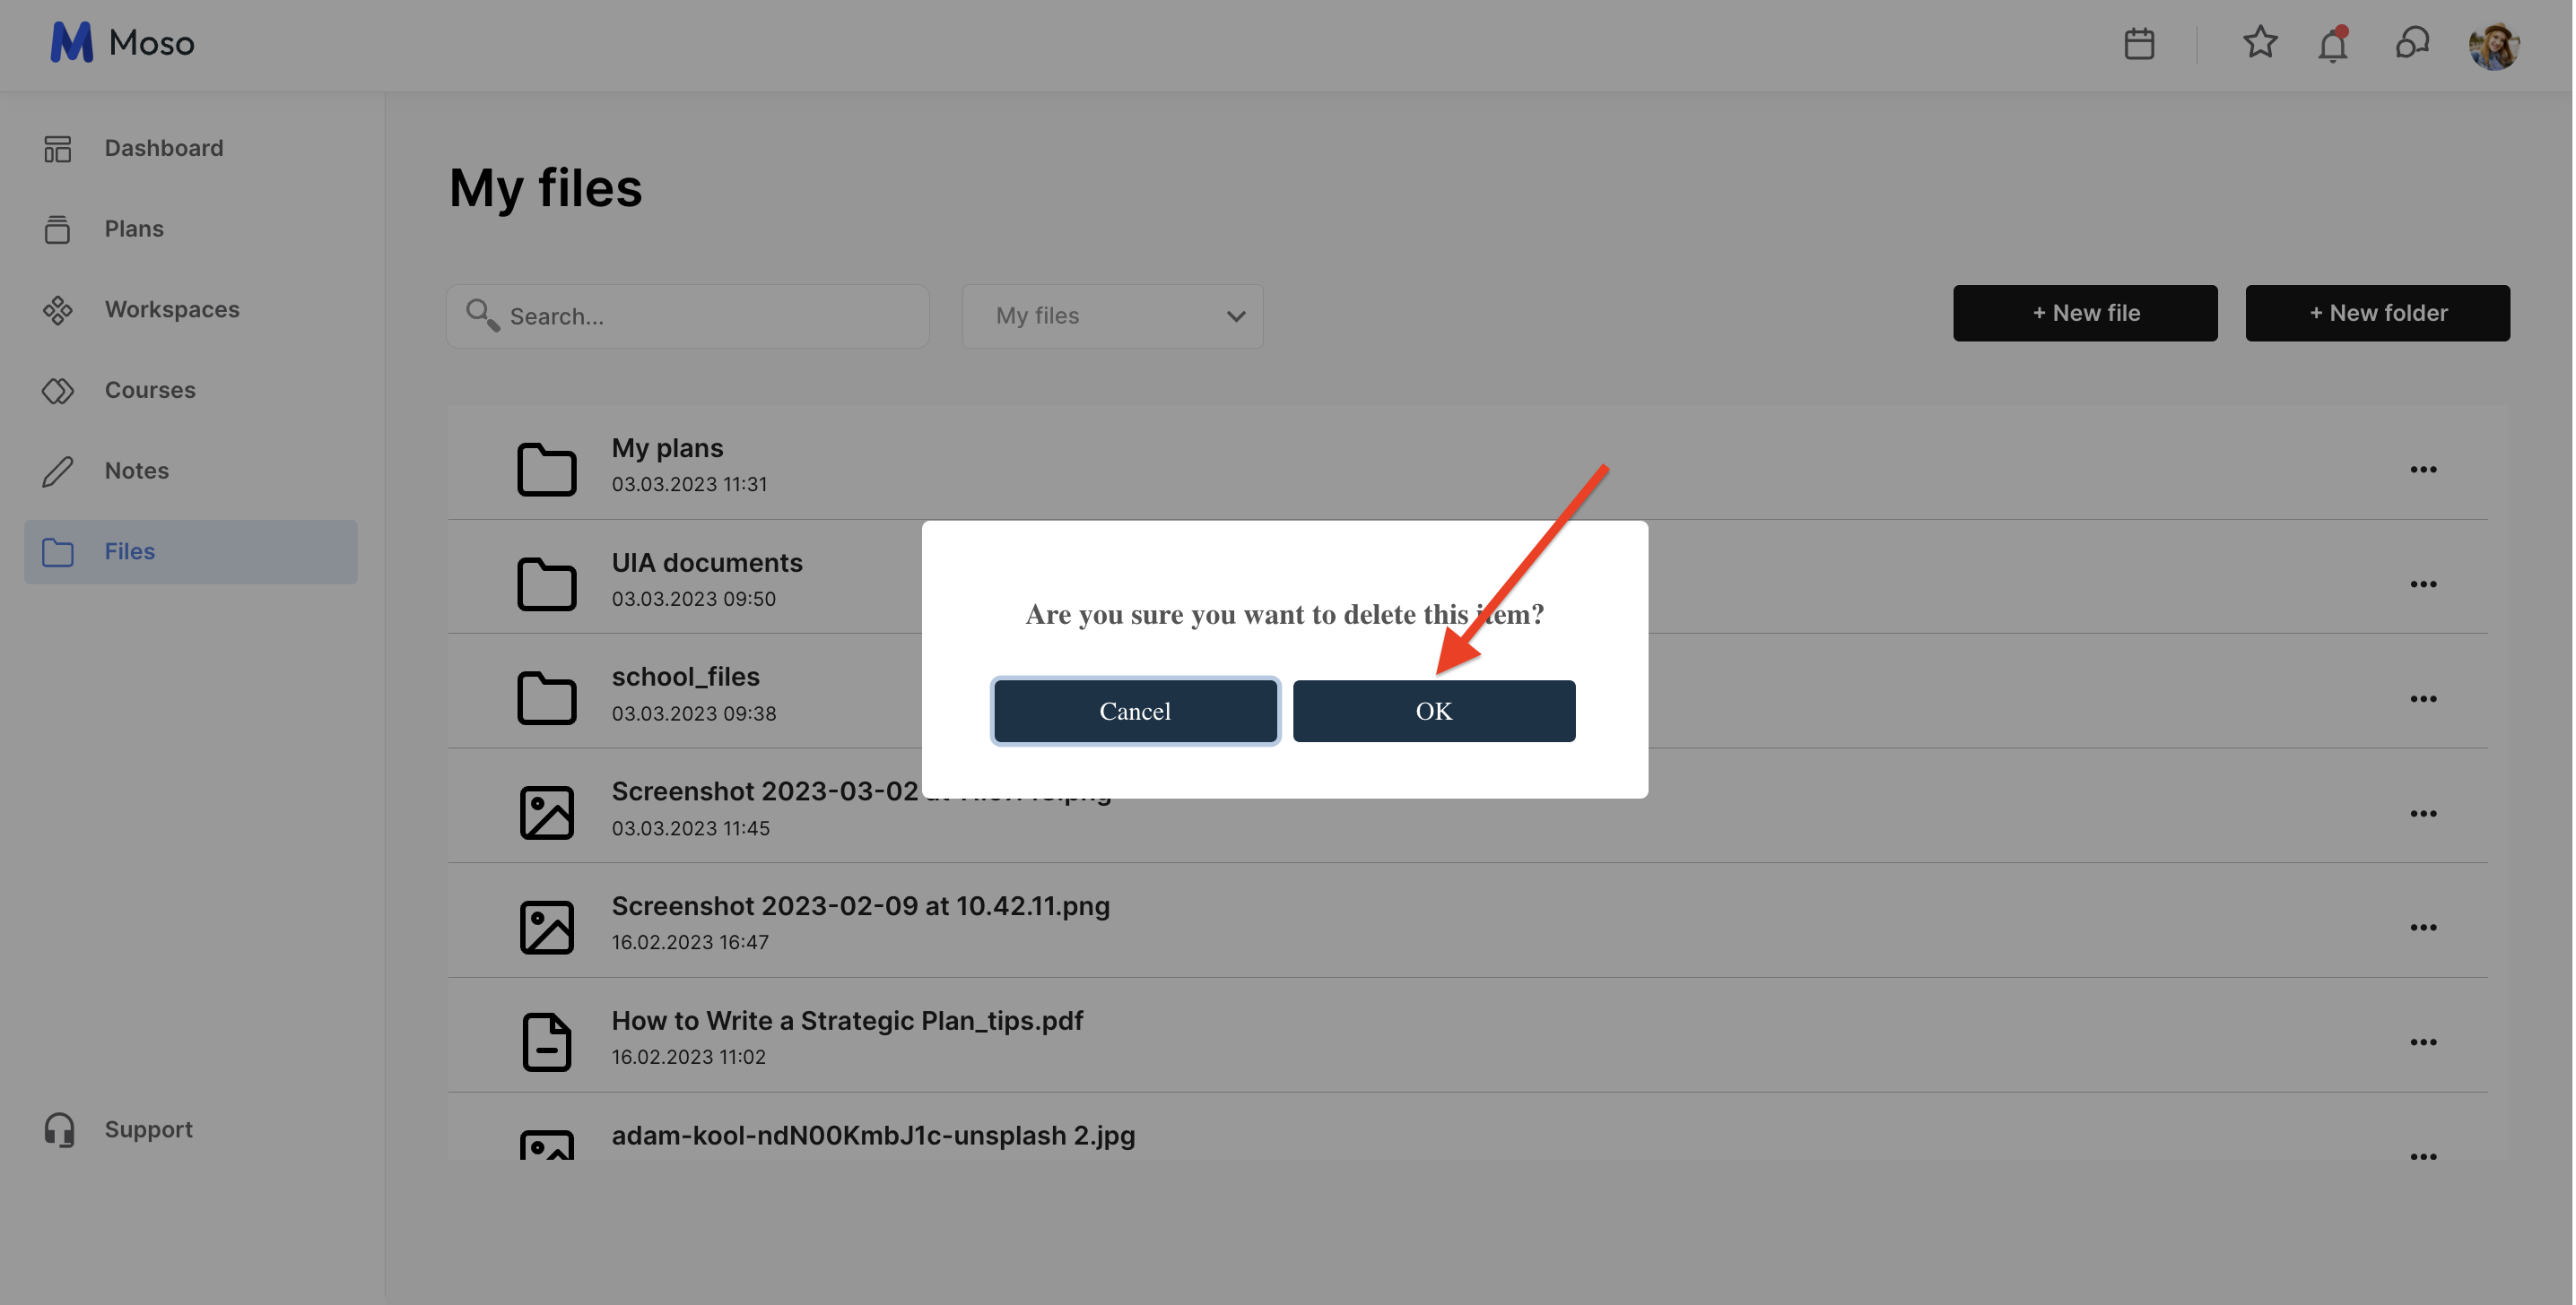Image resolution: width=2576 pixels, height=1305 pixels.
Task: Confirm deletion with OK button
Action: point(1433,711)
